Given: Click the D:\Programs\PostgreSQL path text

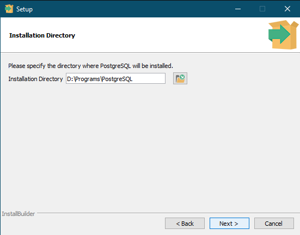Looking at the screenshot, I should [x=100, y=79].
